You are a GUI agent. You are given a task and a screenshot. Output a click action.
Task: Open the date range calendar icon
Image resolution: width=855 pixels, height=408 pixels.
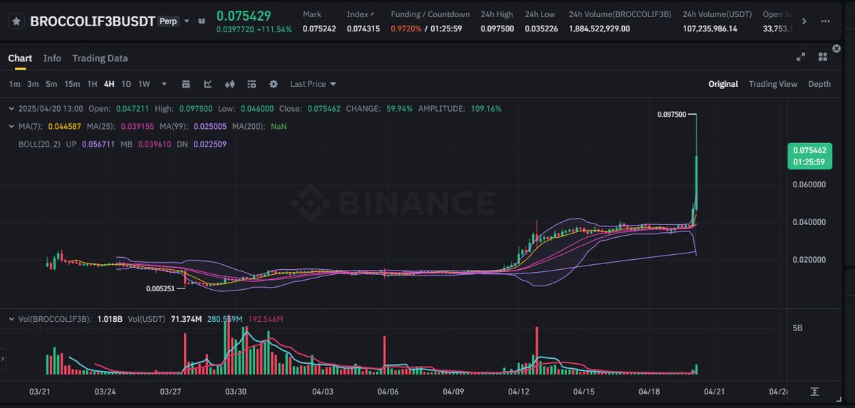tap(186, 84)
